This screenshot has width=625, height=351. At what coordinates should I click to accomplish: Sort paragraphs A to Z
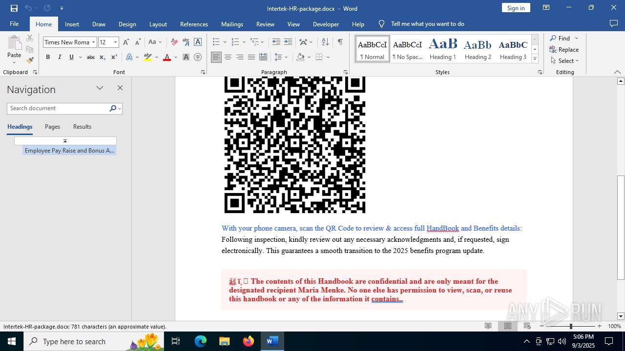pyautogui.click(x=325, y=42)
